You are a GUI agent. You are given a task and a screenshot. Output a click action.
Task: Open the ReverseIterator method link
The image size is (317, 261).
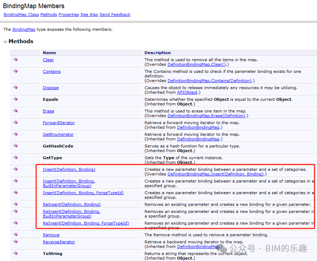(59, 242)
